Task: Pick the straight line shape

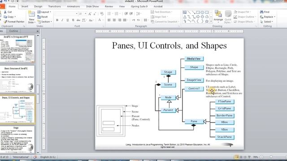Action: pyautogui.click(x=189, y=13)
